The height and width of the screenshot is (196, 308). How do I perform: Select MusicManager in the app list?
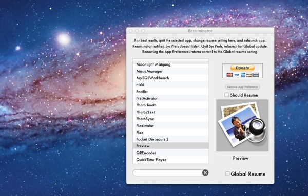[171, 71]
